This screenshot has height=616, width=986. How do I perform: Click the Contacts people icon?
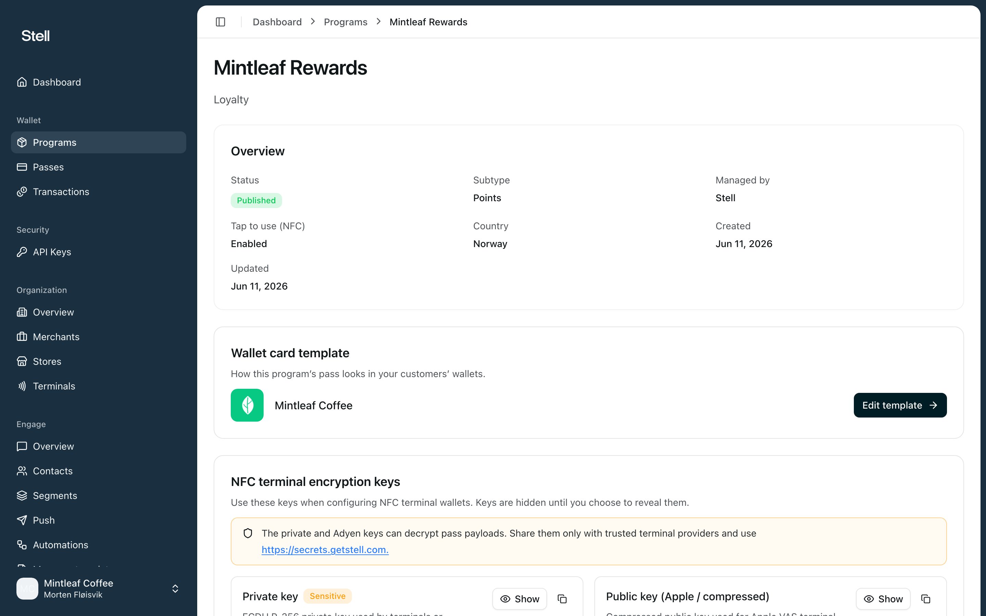coord(22,471)
